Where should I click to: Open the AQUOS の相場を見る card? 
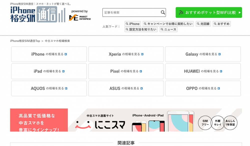pos(49,88)
